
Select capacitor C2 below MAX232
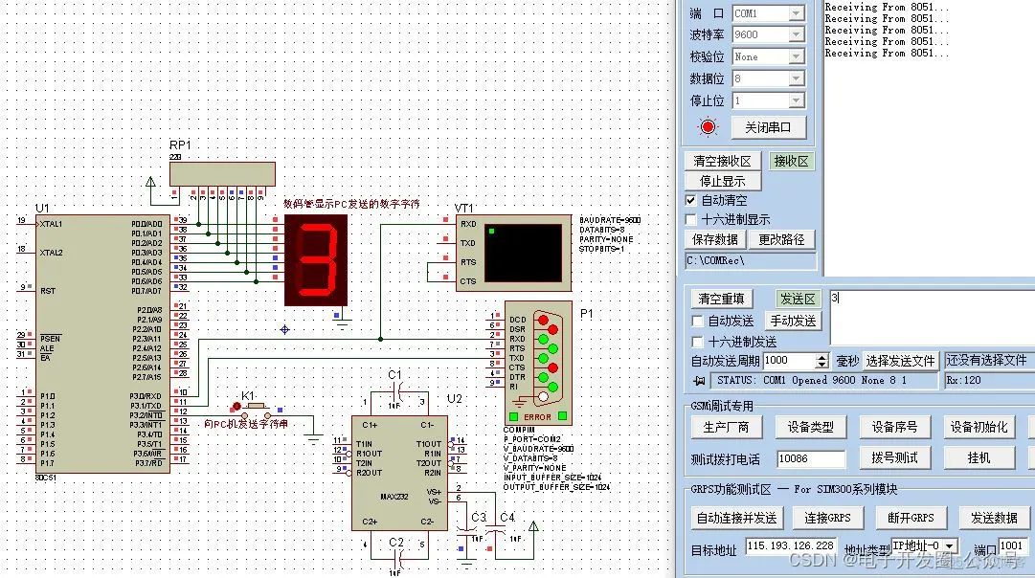click(396, 558)
